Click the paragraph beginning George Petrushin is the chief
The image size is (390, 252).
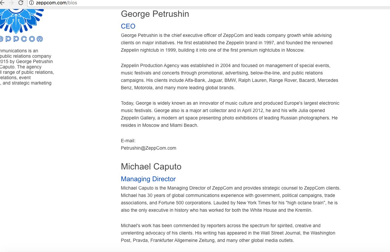coord(227,43)
